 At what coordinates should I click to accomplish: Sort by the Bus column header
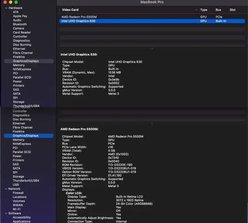tap(218, 10)
